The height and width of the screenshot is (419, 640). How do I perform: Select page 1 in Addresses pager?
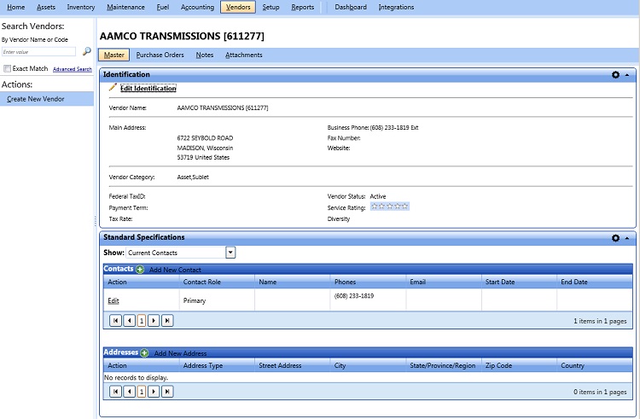[142, 392]
